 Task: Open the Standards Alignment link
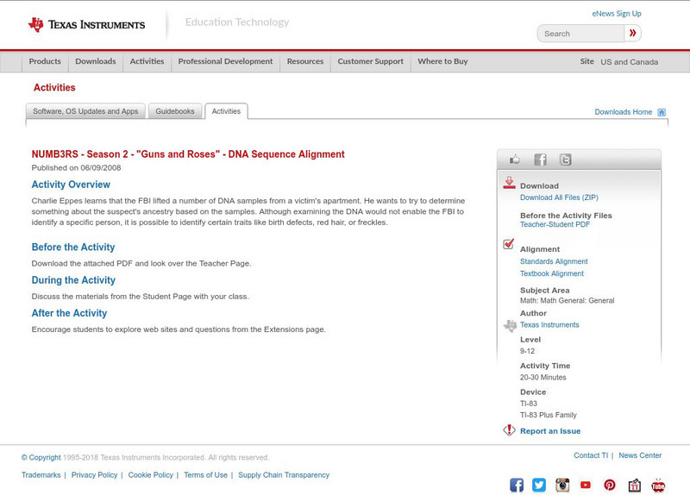coord(554,261)
